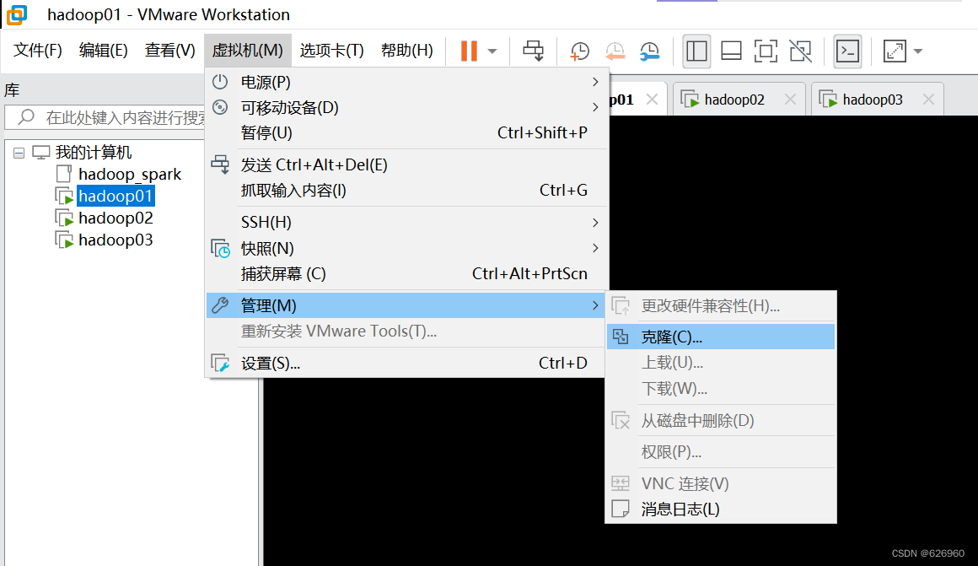Click the revert to snapshot toolbar icon
The width and height of the screenshot is (978, 566).
tap(615, 51)
